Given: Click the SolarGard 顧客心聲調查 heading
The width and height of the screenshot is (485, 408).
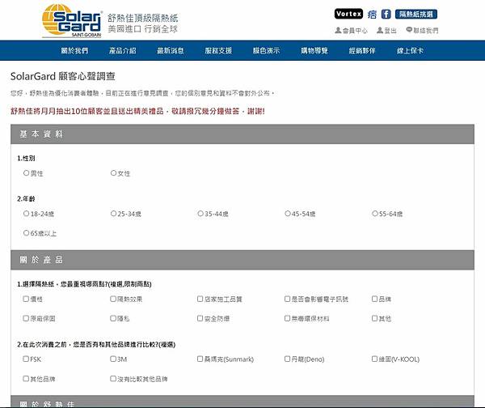Looking at the screenshot, I should (63, 76).
